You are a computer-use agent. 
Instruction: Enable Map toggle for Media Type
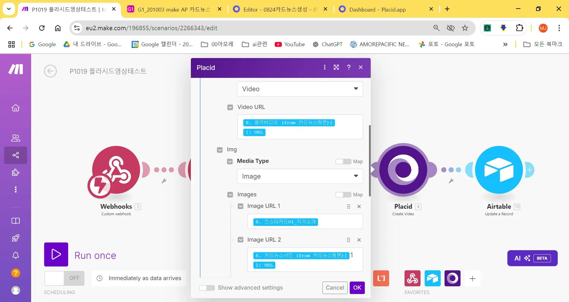[343, 161]
